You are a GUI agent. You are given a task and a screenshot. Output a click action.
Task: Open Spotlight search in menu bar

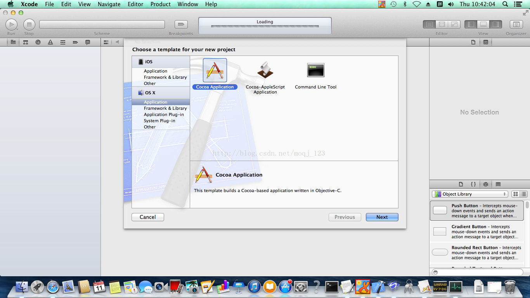[x=505, y=4]
